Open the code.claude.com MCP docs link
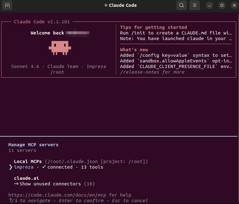 [x=57, y=195]
